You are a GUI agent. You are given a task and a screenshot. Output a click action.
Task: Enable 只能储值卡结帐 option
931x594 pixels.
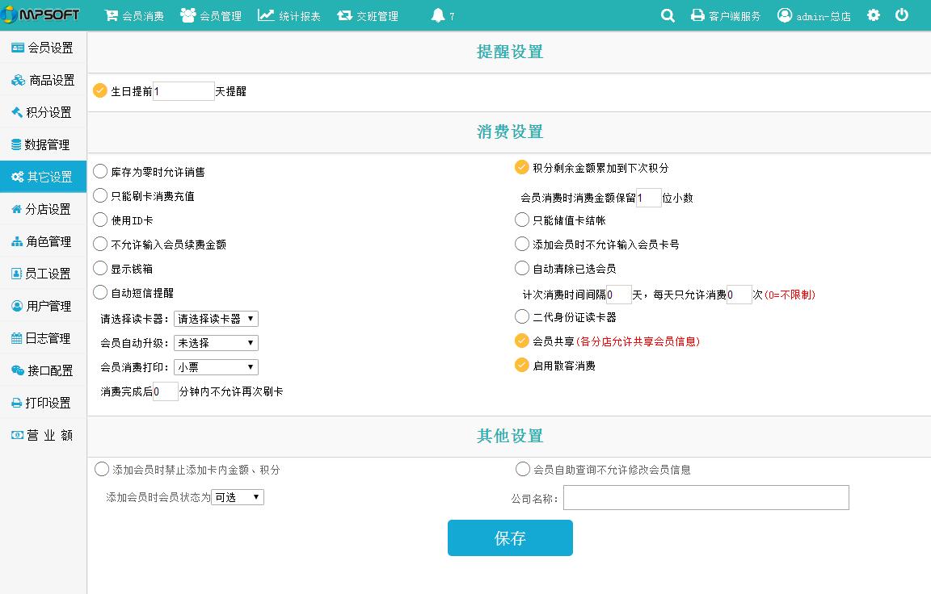click(x=522, y=220)
